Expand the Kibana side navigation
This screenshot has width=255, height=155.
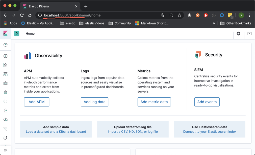pos(6,150)
